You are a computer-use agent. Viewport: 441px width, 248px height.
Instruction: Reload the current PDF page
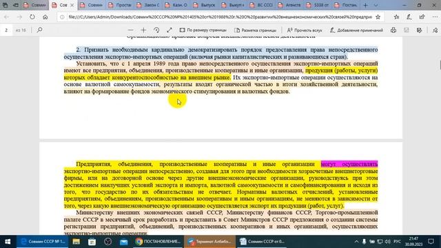(32, 17)
